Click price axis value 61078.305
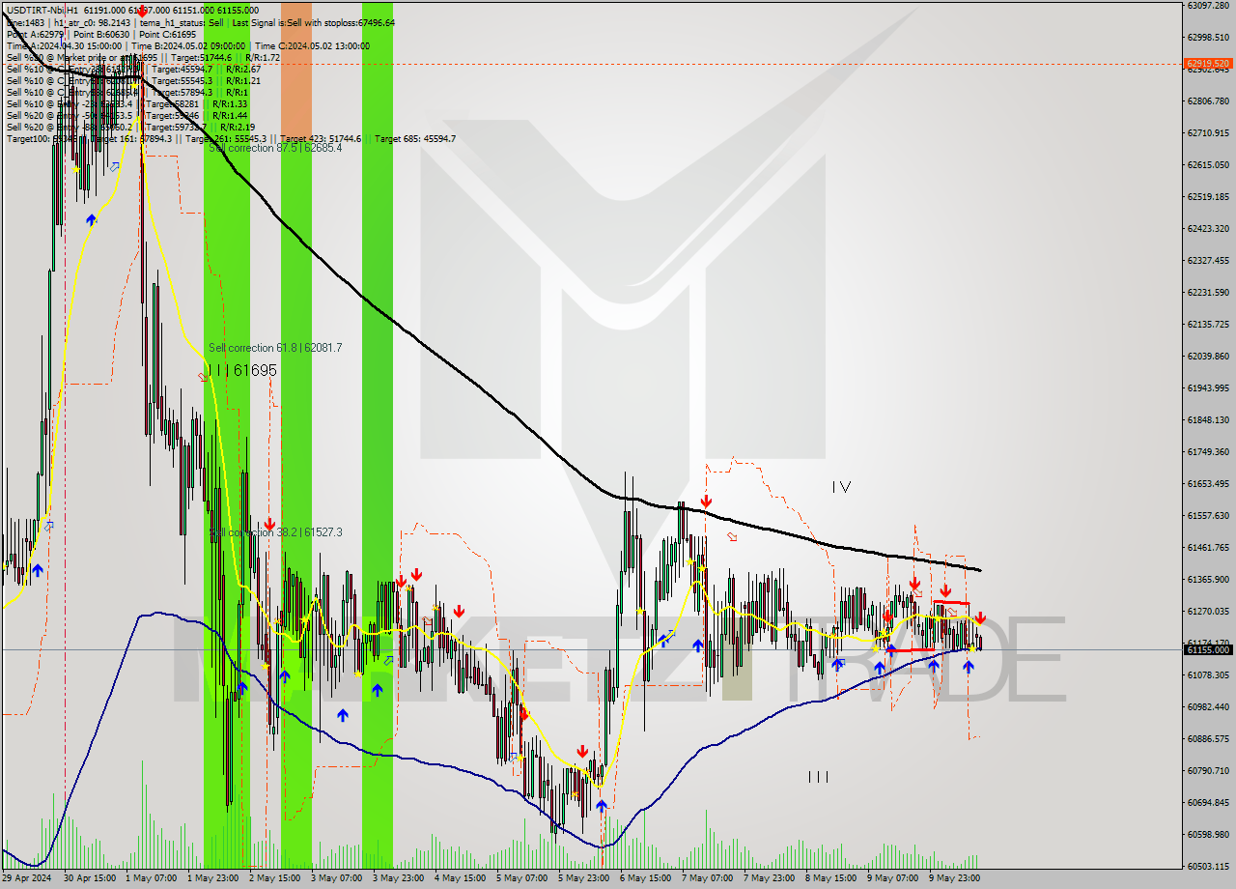 pyautogui.click(x=1208, y=674)
